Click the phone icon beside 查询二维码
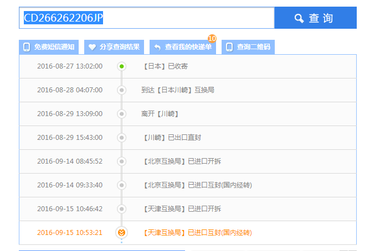The width and height of the screenshot is (385, 251). (x=229, y=47)
